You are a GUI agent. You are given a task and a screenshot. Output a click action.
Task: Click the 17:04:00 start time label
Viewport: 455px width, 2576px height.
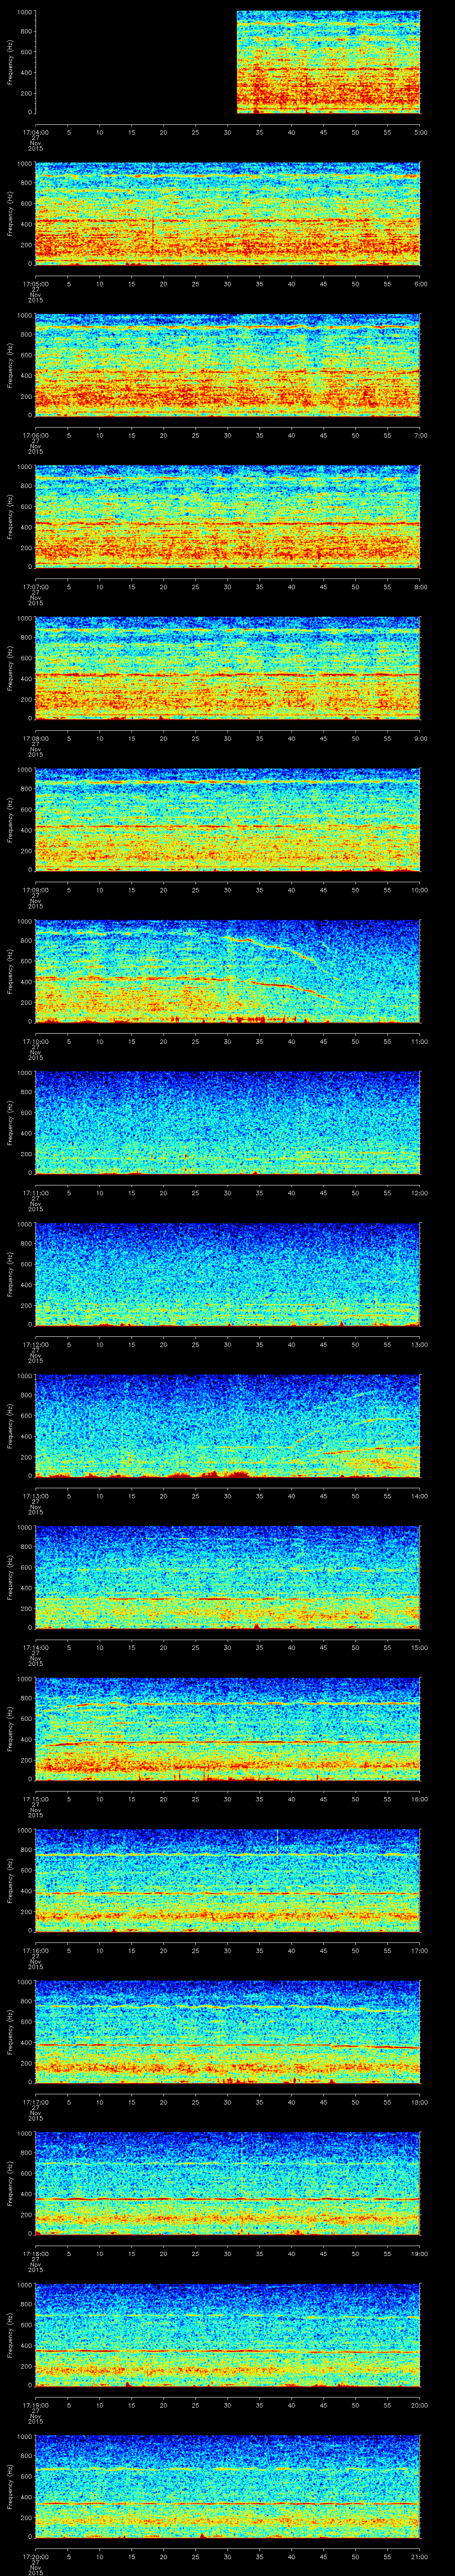click(36, 131)
